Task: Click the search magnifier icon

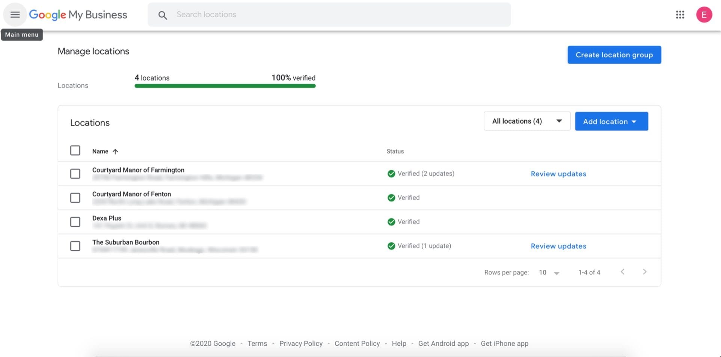Action: 162,15
